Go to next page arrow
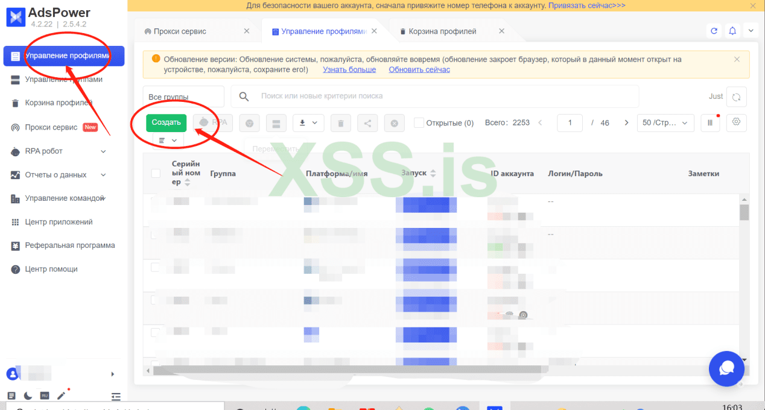Screen dimensions: 765x410 [x=626, y=123]
